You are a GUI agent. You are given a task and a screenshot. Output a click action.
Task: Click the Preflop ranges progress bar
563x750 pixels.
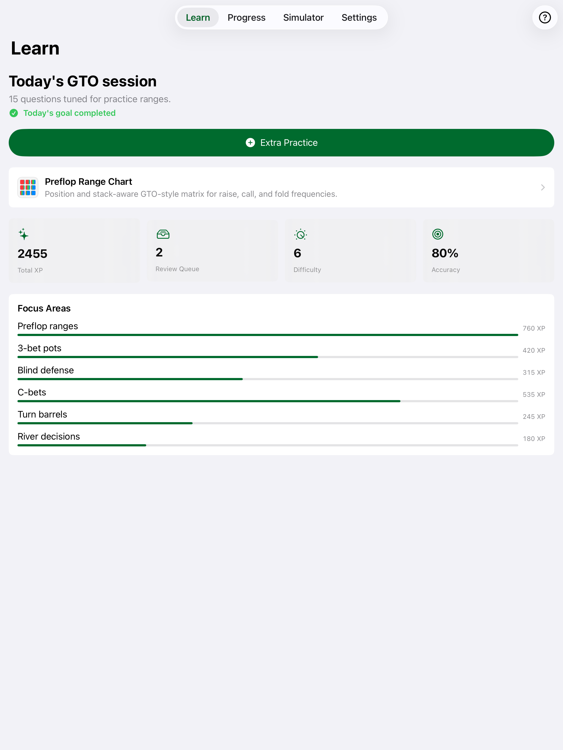[x=268, y=335]
